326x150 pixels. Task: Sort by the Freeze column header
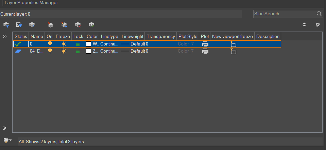coord(63,37)
